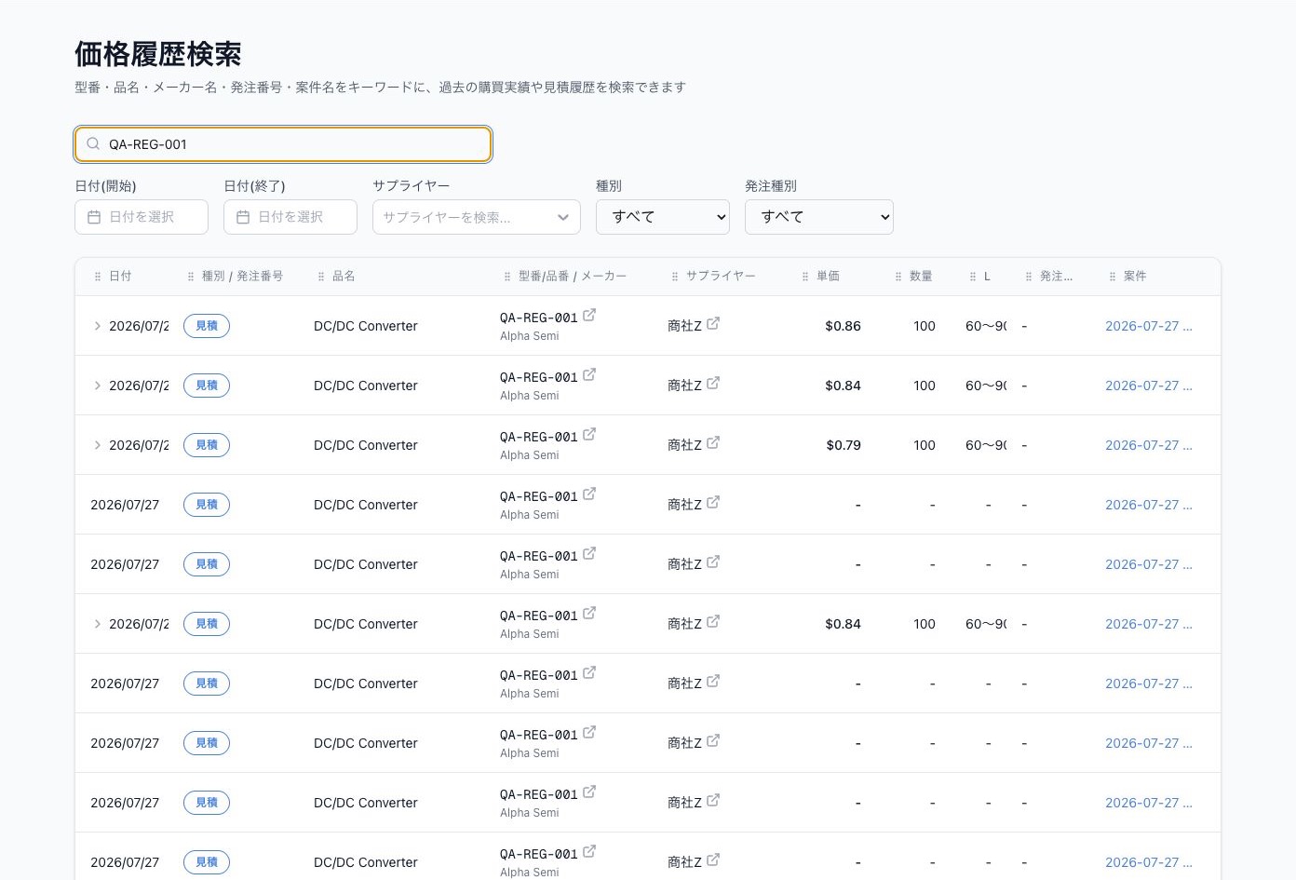Click the 見積 badge in the $0.86 row
This screenshot has height=880, width=1296.
(x=207, y=326)
